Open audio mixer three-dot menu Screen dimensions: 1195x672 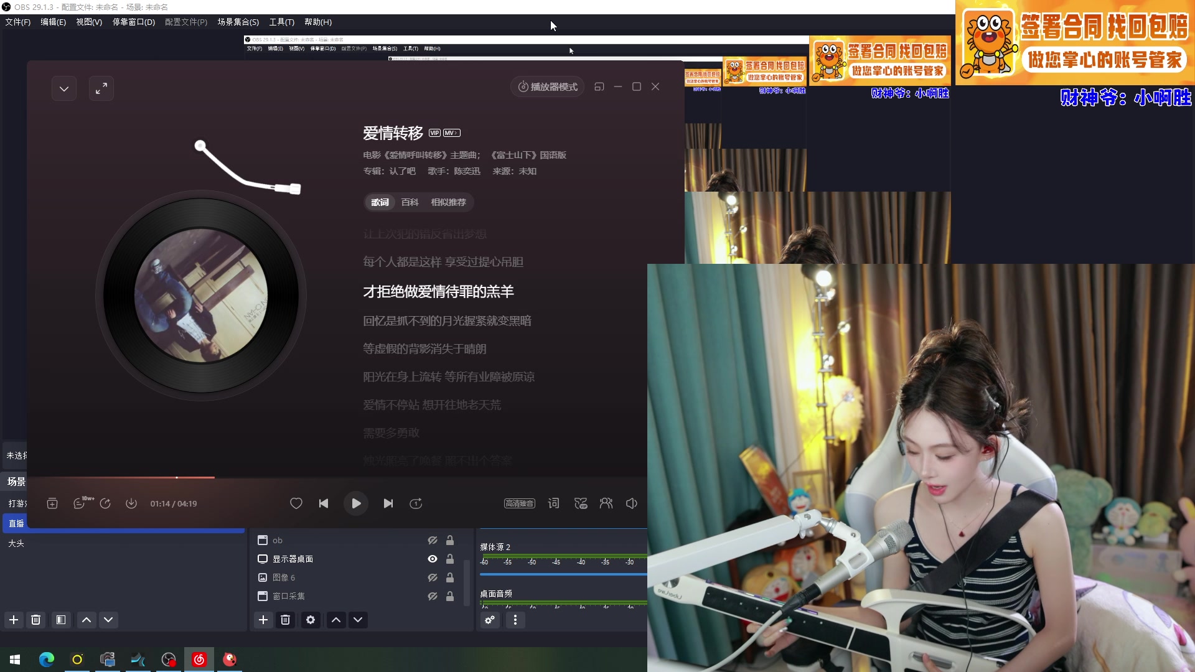click(515, 620)
